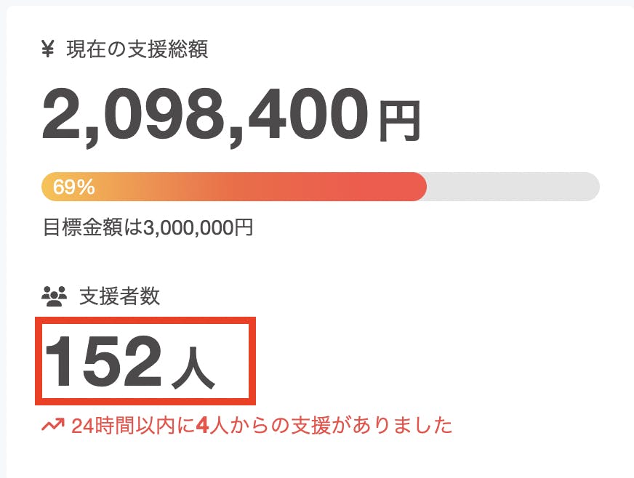Click the 支援者数 label
Screen dimensions: 634x478
(x=120, y=296)
